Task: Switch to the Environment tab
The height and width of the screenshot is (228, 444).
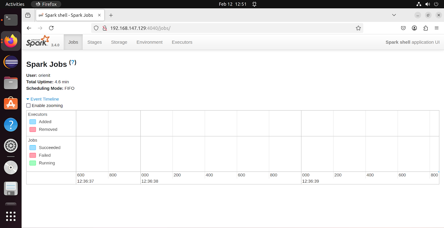Action: point(150,42)
